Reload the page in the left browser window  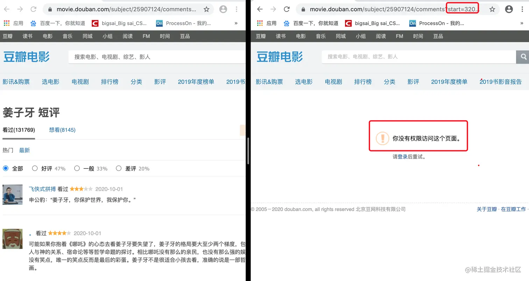point(33,9)
